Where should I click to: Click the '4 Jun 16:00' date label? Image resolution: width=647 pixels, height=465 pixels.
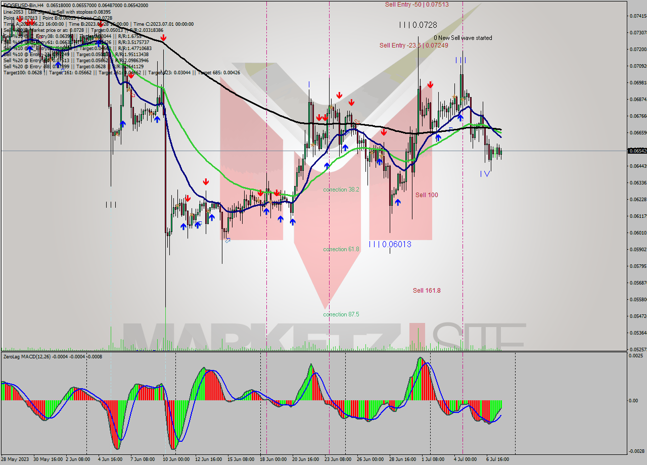point(111,459)
